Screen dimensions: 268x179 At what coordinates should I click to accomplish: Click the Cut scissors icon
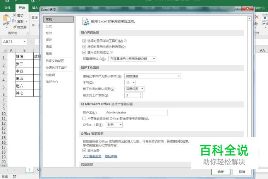pos(15,15)
